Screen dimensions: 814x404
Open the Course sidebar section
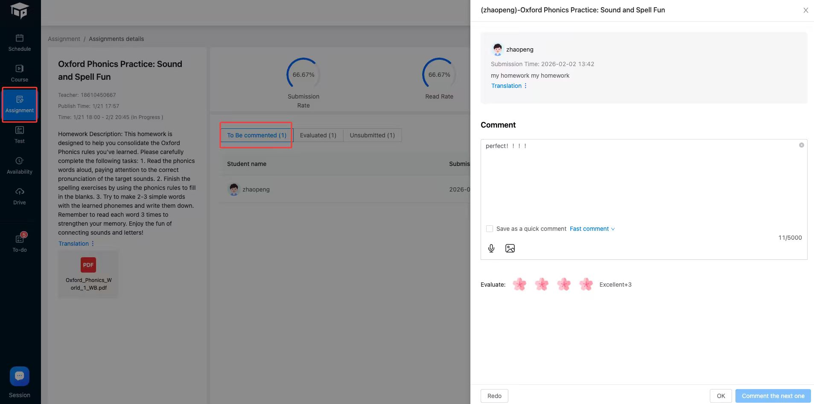pyautogui.click(x=20, y=73)
